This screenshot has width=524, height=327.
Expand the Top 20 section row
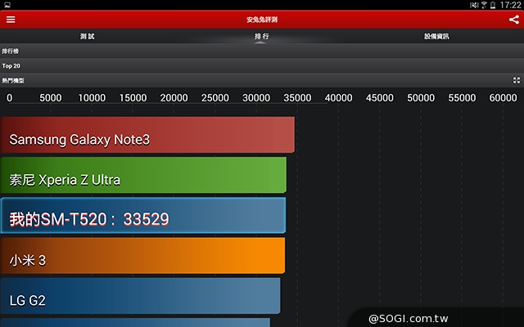point(261,65)
